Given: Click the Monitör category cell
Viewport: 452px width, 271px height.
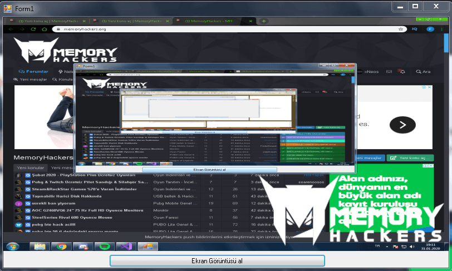Looking at the screenshot, I should pyautogui.click(x=161, y=210).
